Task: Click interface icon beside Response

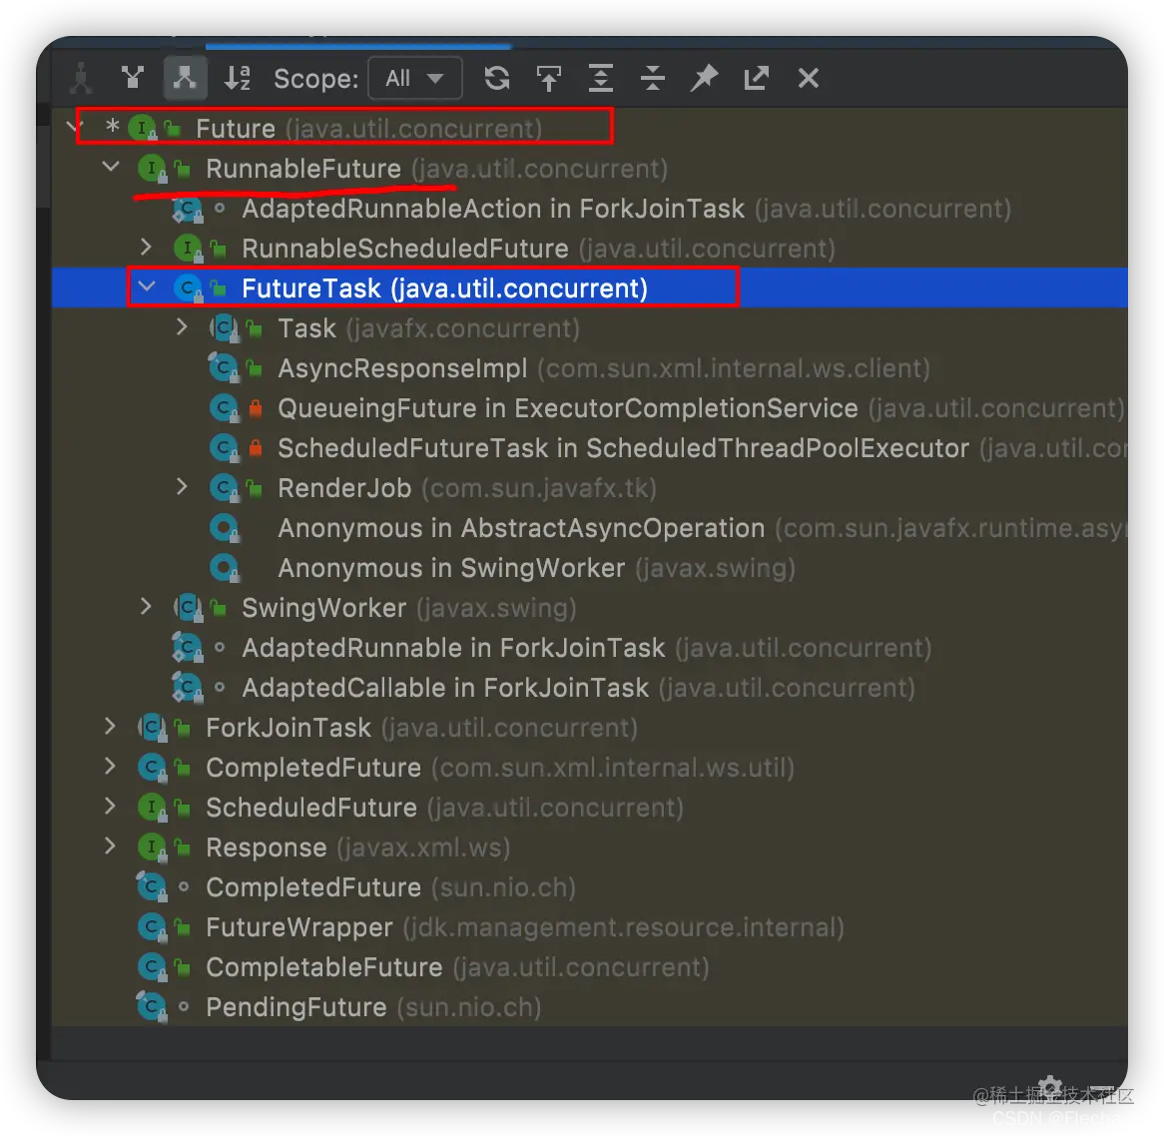Action: click(x=152, y=848)
